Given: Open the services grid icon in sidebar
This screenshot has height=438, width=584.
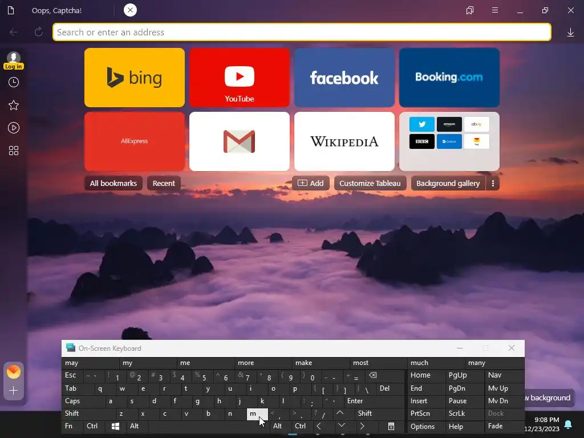Looking at the screenshot, I should click(x=14, y=151).
